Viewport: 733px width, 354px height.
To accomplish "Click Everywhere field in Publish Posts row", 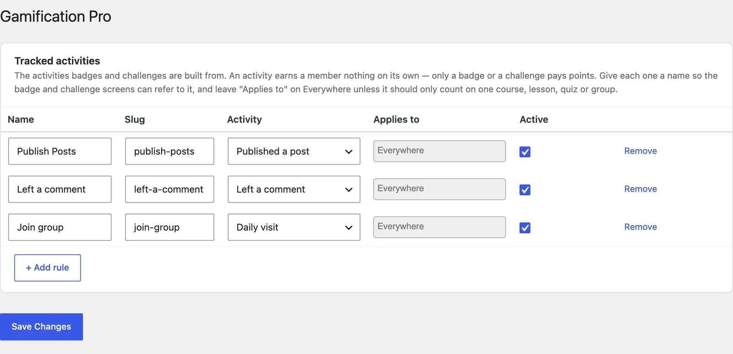I will (439, 151).
